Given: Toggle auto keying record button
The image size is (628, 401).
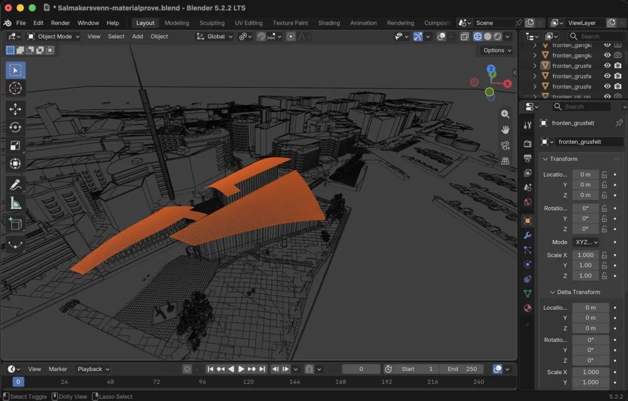Looking at the screenshot, I should [187, 369].
